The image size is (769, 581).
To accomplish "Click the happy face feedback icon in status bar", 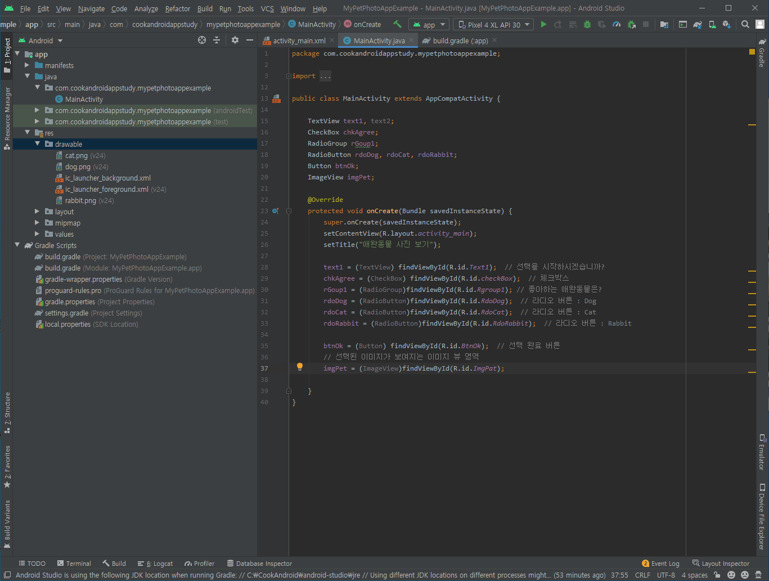I will 731,575.
